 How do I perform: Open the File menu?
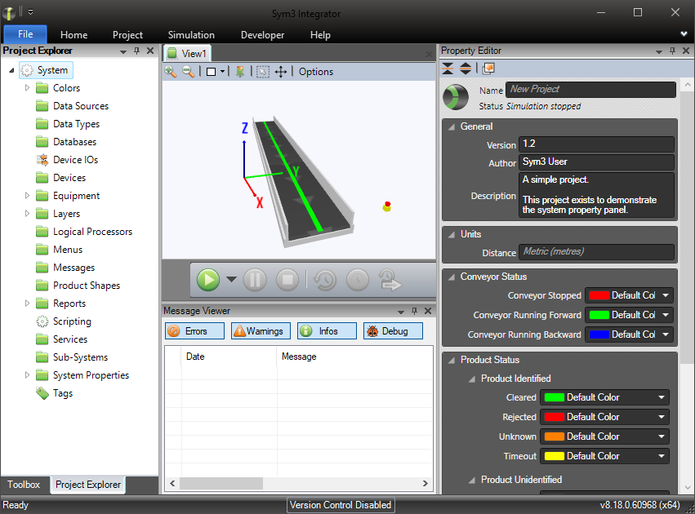(x=25, y=34)
